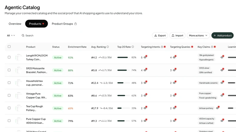Click the 82% Top 20 Rate progress bar
Image resolution: width=236 pixels, height=132 pixels.
[124, 57]
